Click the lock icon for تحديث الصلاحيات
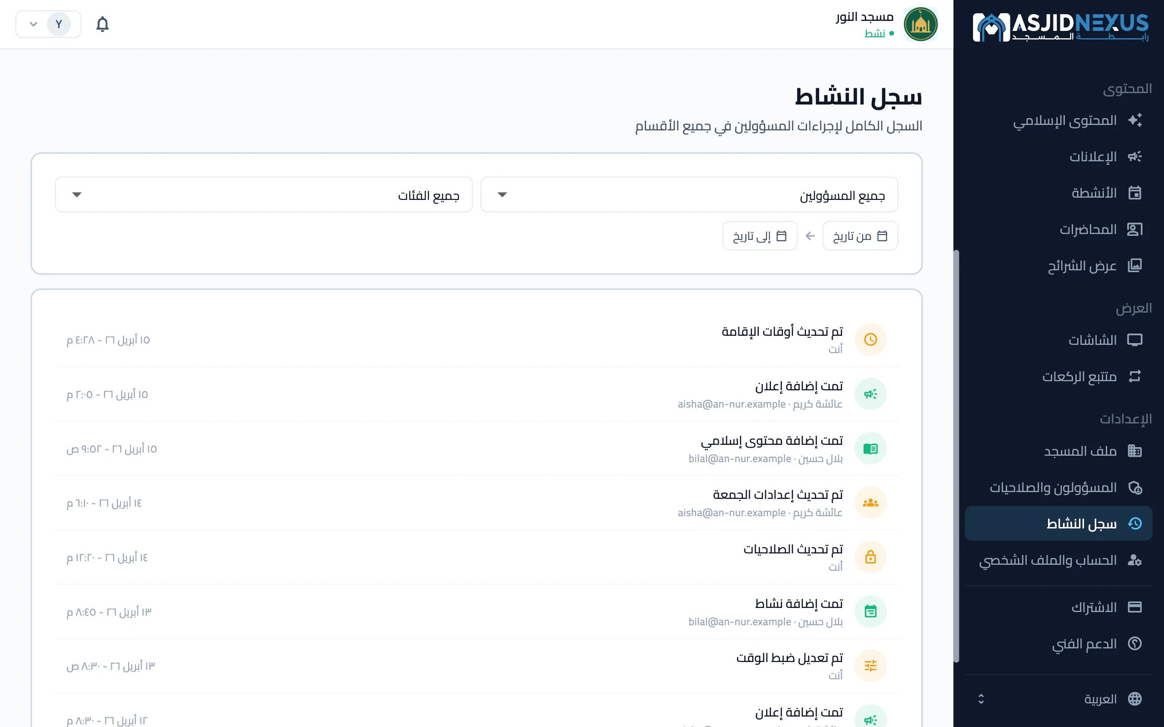This screenshot has height=727, width=1164. [x=870, y=557]
